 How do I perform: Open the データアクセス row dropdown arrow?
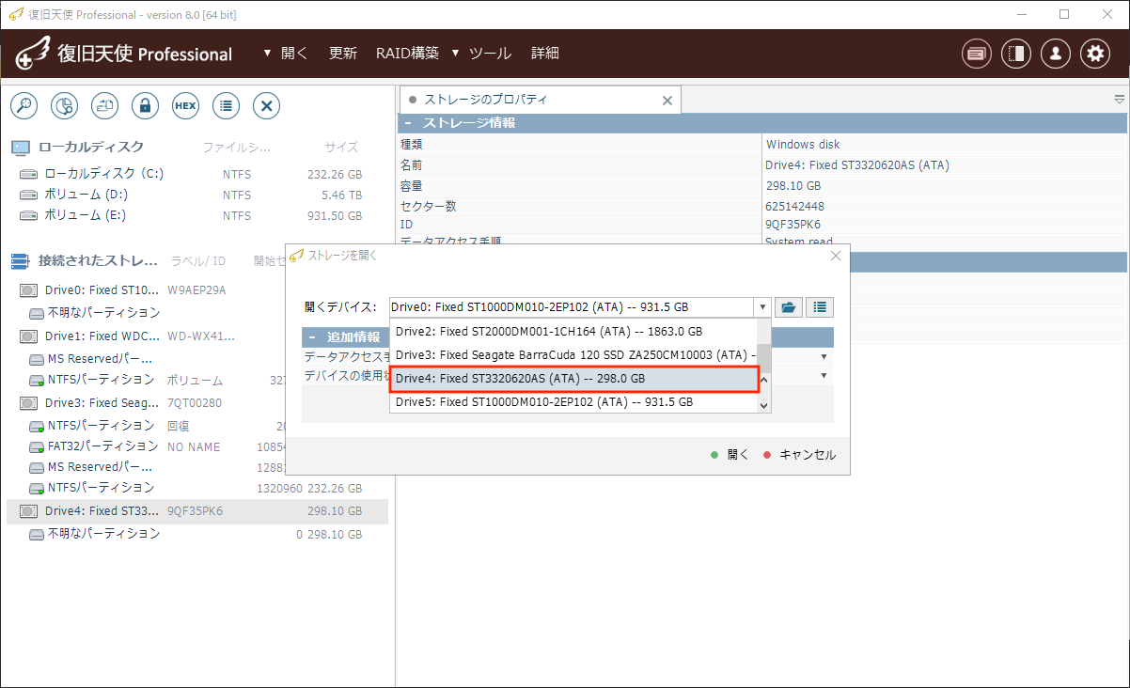[824, 357]
